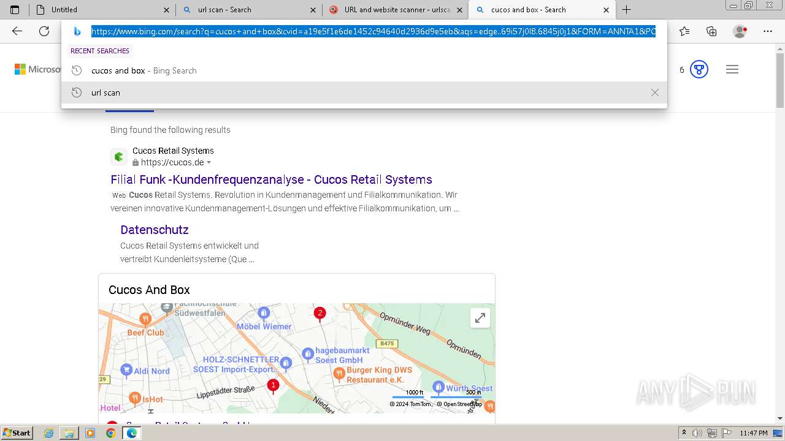Image resolution: width=785 pixels, height=441 pixels.
Task: Click the page vertical scrollbar thumb
Action: pyautogui.click(x=780, y=80)
